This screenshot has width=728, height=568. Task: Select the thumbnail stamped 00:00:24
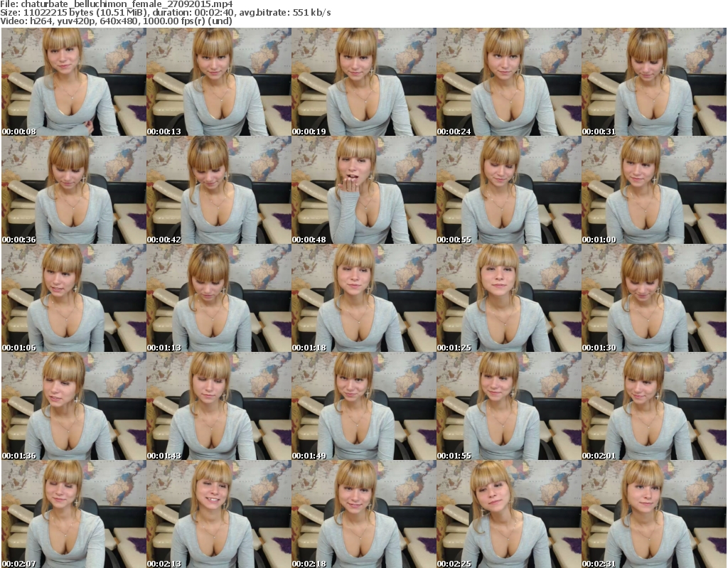[509, 82]
